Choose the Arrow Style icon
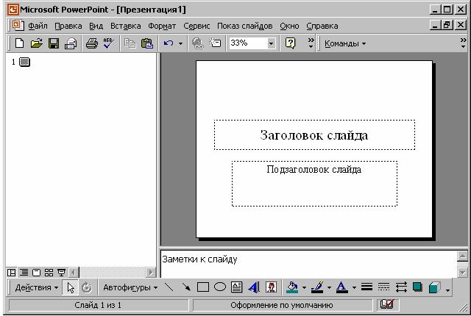Viewport: 471px width, 316px height. 401,287
